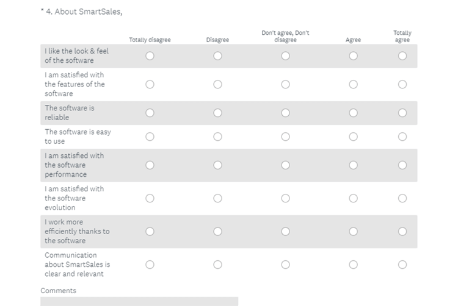
Task: Select Totally disagree for look & feel
Action: pyautogui.click(x=150, y=56)
